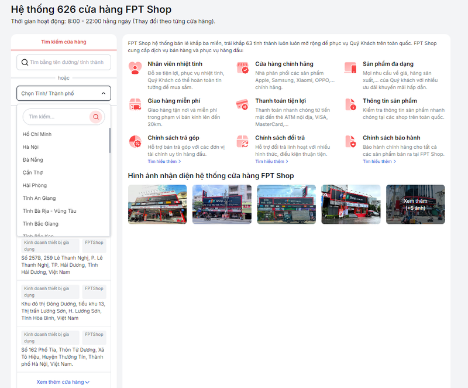Pick Tỉnh Bà Rịa - Vũng Tàu option
The height and width of the screenshot is (388, 468).
click(63, 211)
